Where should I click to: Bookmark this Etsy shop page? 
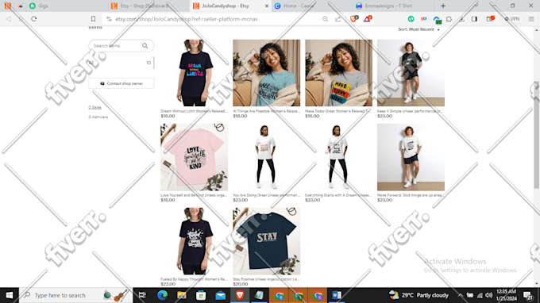(x=93, y=19)
